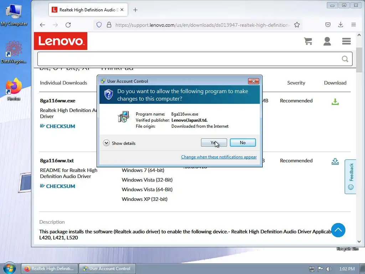Screen dimensions: 365x274
Task: Click the taskbar volume speaker icon
Action: tap(329, 269)
